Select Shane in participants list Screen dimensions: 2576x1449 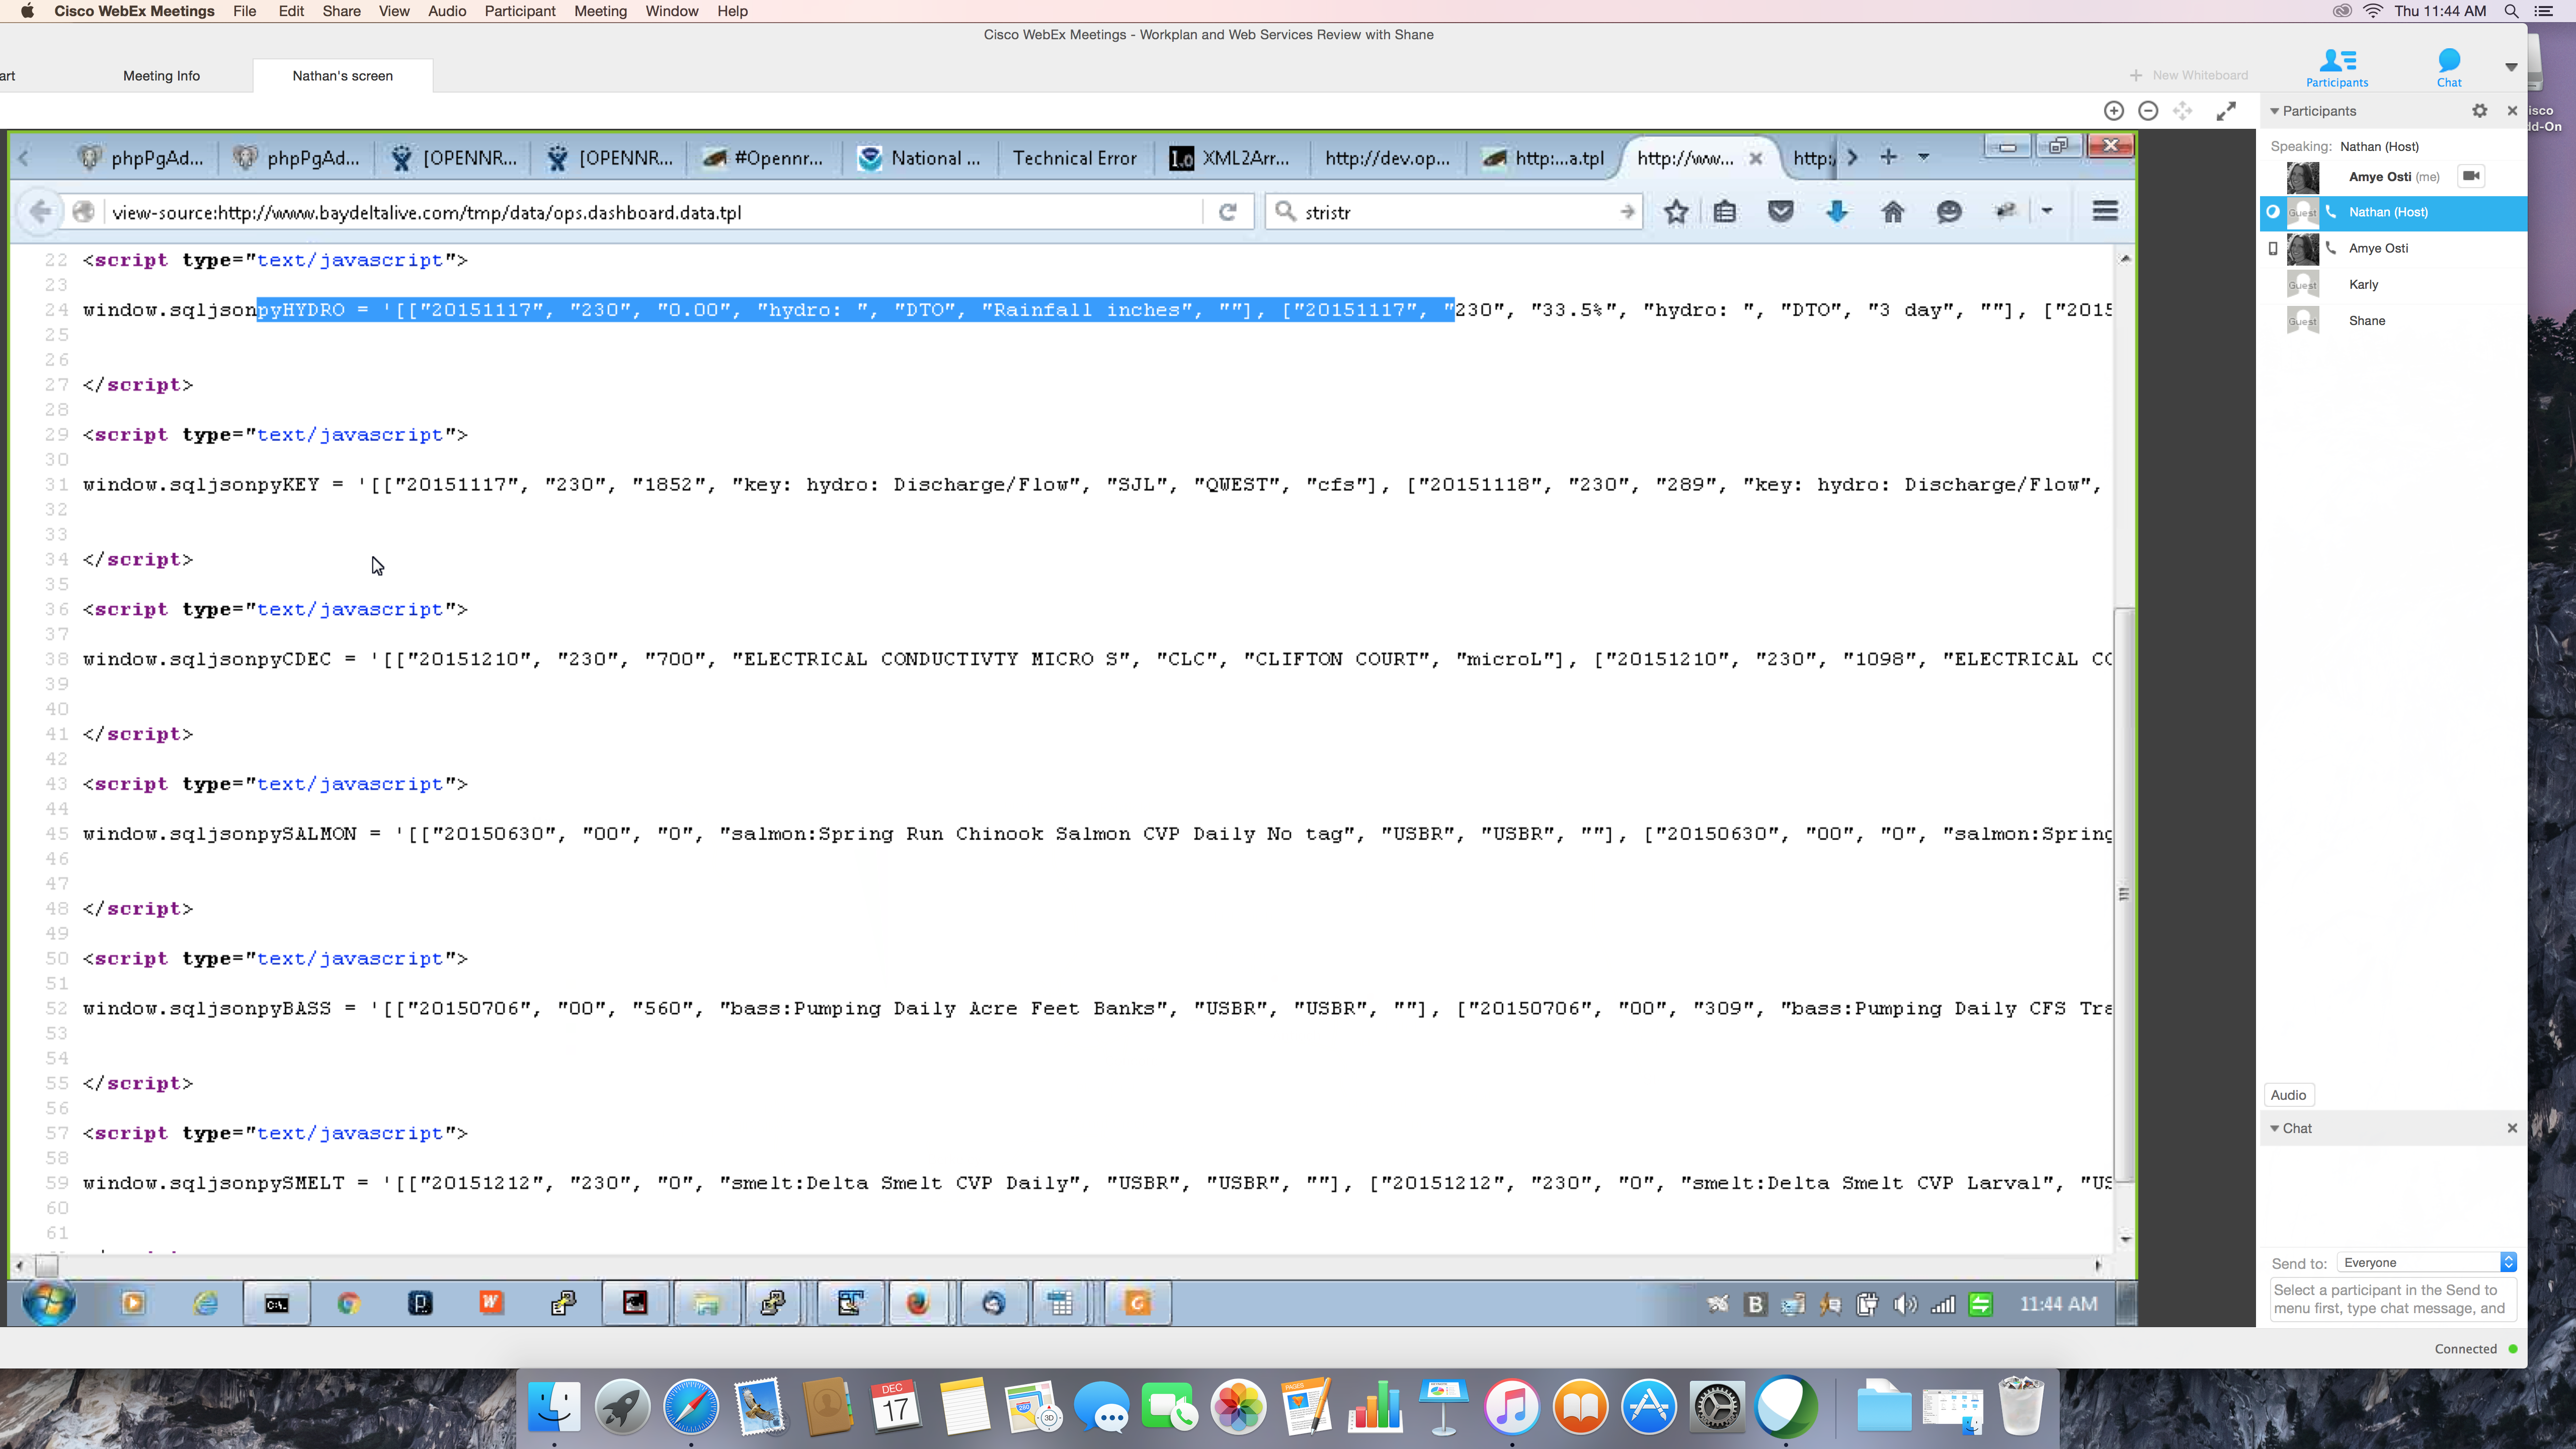coord(2393,320)
